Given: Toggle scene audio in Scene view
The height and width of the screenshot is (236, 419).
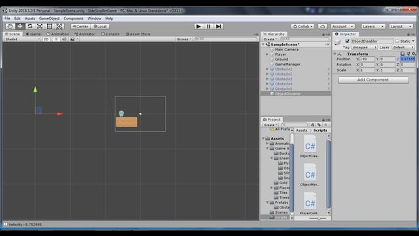Looking at the screenshot, I should tap(64, 39).
